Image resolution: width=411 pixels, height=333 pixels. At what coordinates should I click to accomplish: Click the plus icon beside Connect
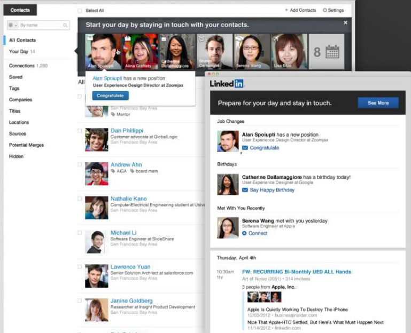pos(244,233)
